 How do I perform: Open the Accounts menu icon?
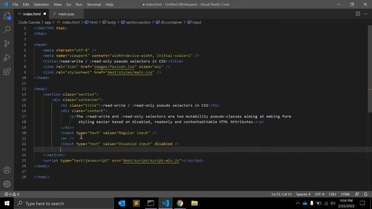pos(7,170)
